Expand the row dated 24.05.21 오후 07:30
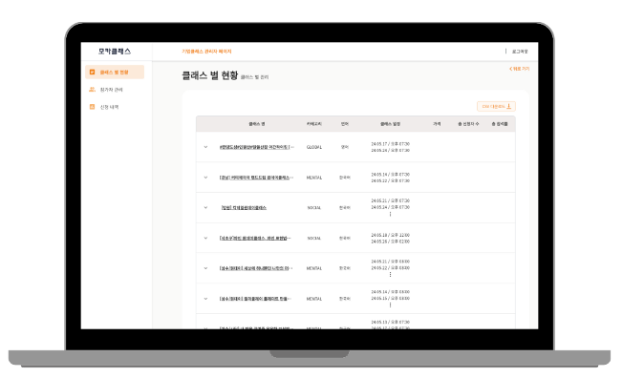Screen dimensions: 623x378 (205, 208)
